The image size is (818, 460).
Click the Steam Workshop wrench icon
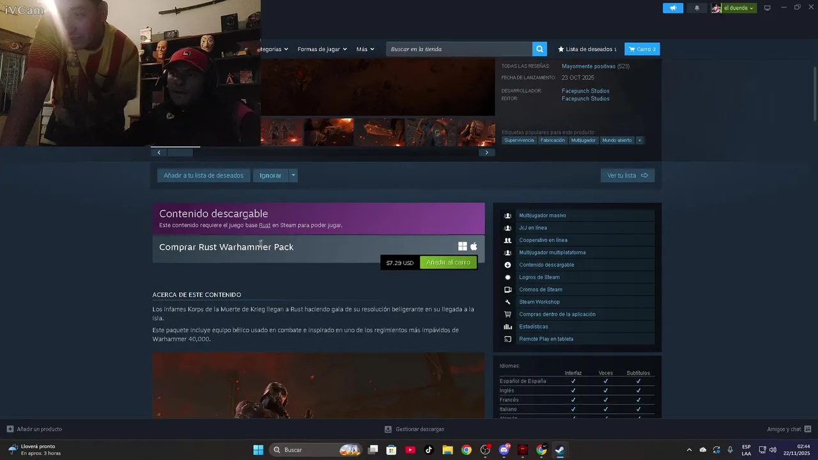coord(507,302)
